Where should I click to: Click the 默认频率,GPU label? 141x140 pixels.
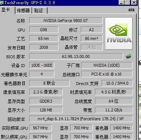tap(14, 137)
